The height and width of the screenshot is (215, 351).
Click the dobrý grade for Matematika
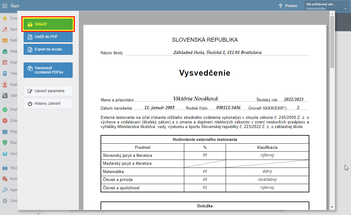tap(267, 172)
